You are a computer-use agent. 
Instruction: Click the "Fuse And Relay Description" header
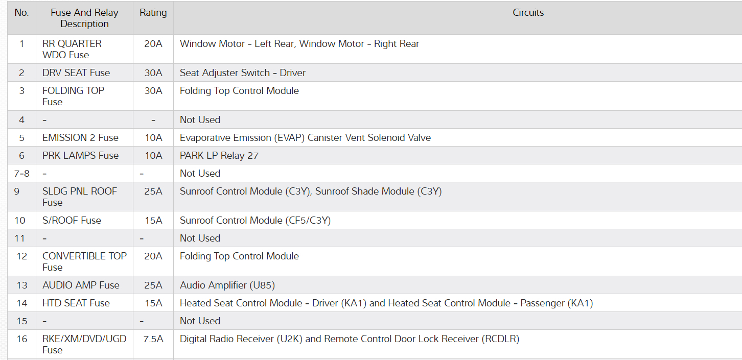click(x=84, y=18)
